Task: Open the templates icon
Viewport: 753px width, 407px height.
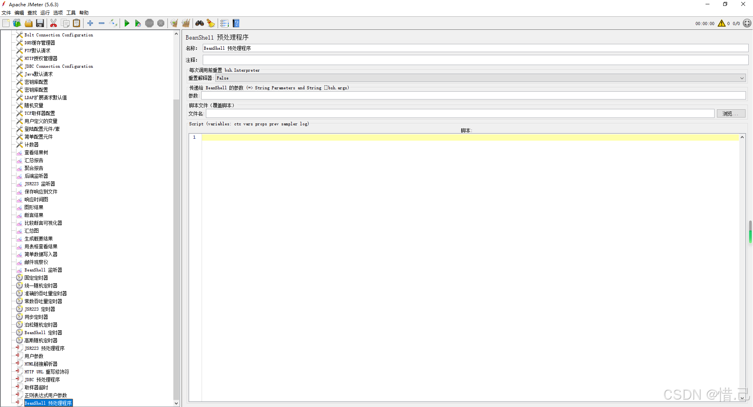Action: click(x=17, y=24)
